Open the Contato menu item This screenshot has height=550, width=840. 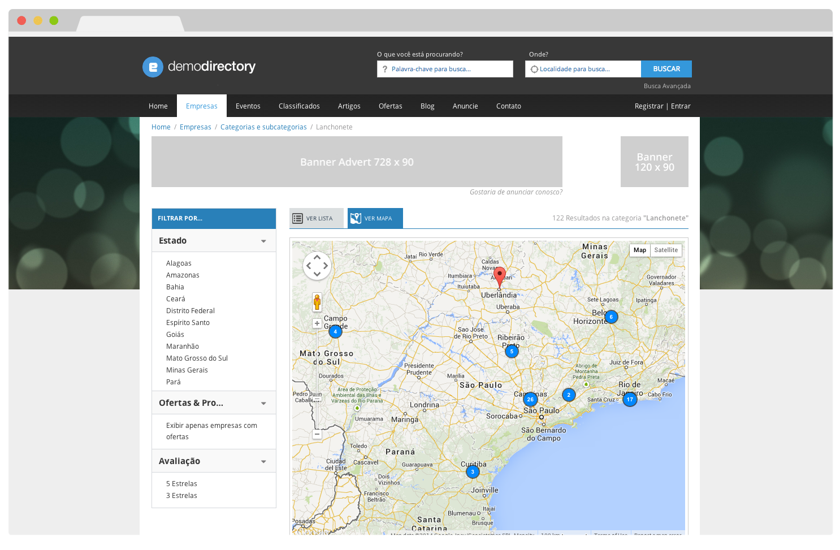509,106
